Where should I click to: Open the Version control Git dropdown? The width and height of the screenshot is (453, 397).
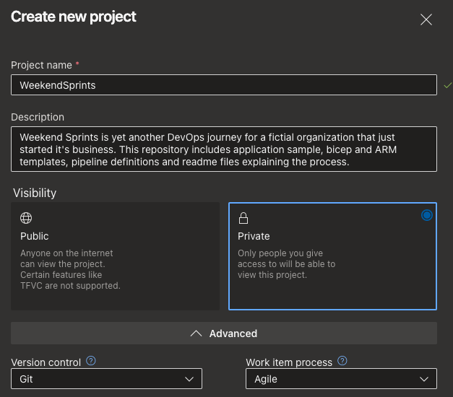click(x=106, y=379)
